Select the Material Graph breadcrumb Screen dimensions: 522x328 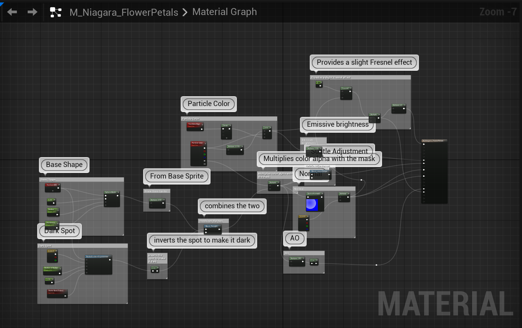click(225, 12)
